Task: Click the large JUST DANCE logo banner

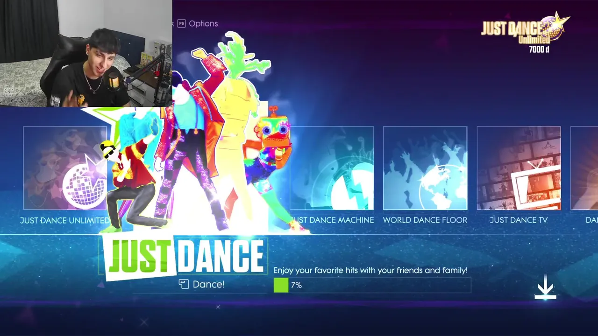Action: coord(185,257)
